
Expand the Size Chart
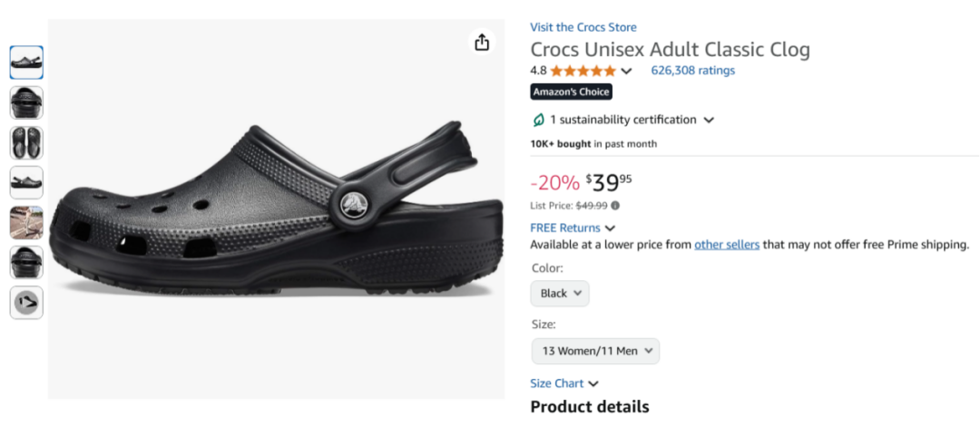tap(564, 383)
